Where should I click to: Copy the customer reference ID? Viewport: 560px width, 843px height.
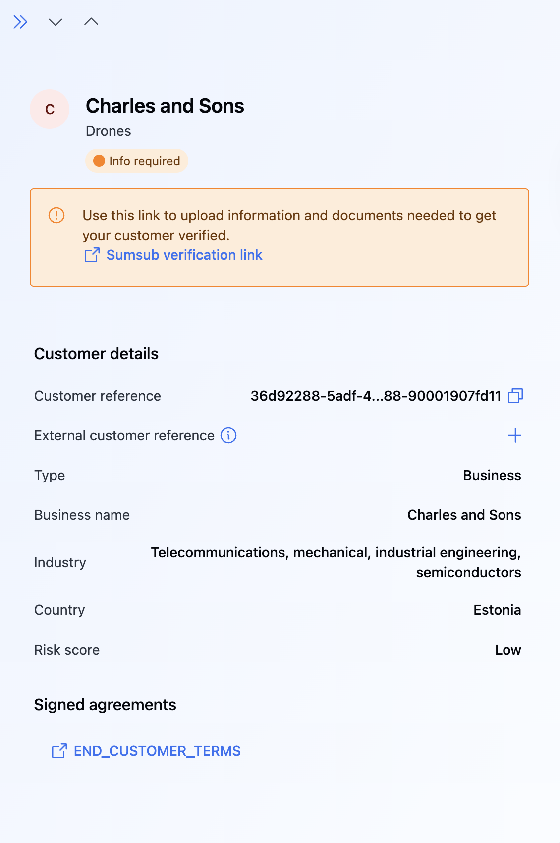click(x=515, y=396)
